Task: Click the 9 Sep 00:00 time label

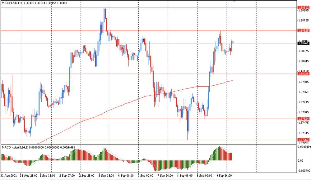Action: tap(205, 176)
